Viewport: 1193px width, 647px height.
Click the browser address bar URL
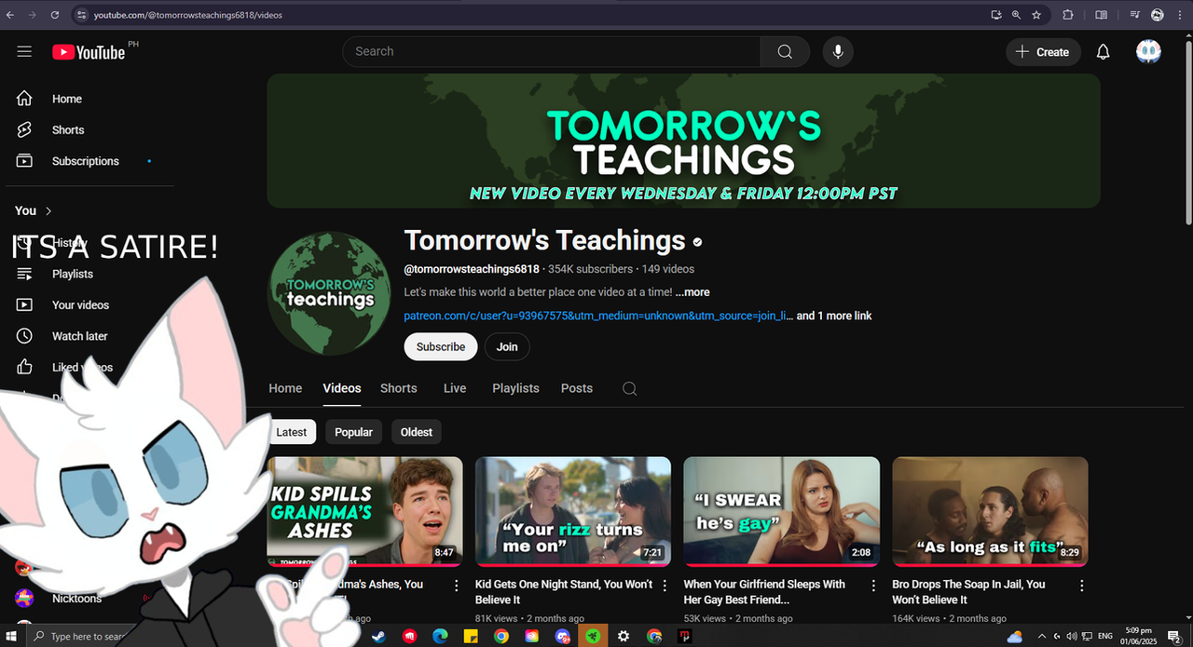coord(188,15)
